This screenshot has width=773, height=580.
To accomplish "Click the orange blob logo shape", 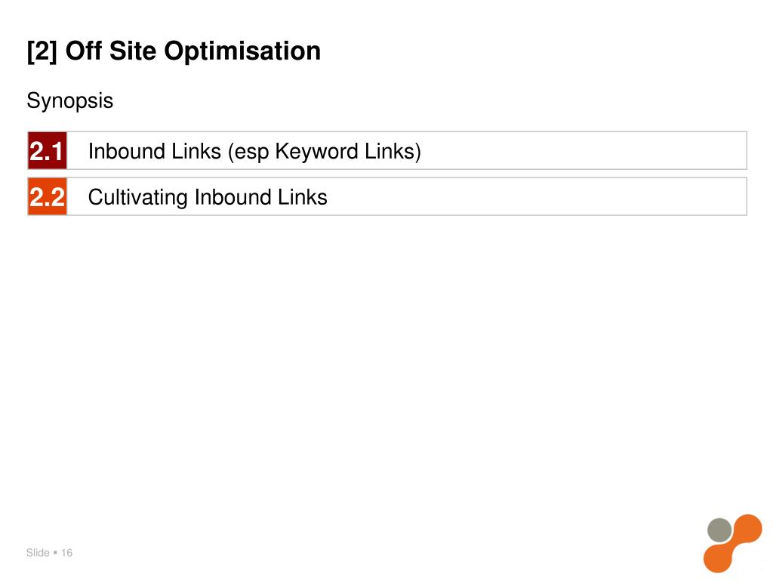I will (732, 544).
